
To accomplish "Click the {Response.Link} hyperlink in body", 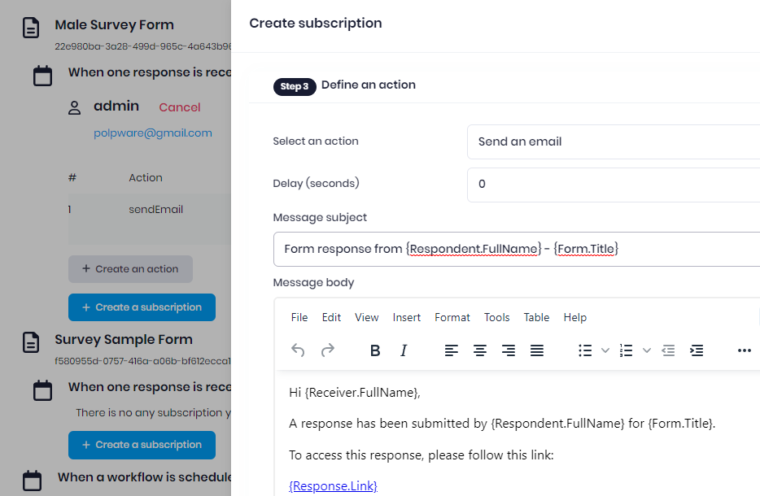I will point(333,486).
